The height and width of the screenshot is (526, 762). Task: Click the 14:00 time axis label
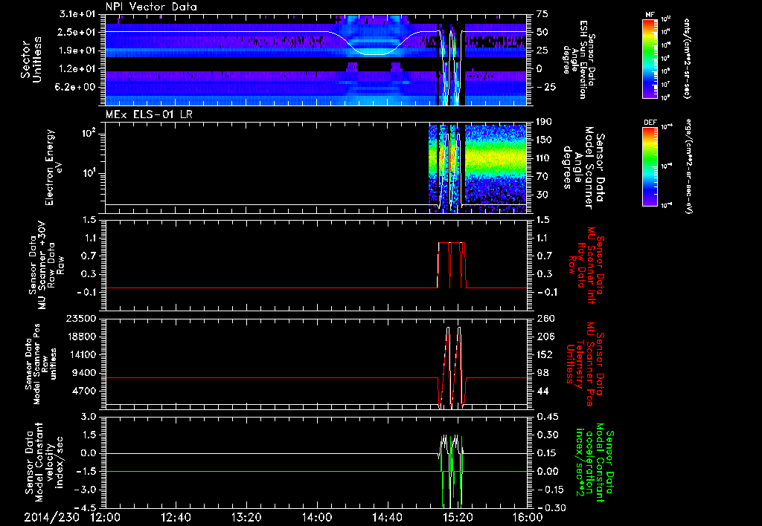(x=316, y=517)
